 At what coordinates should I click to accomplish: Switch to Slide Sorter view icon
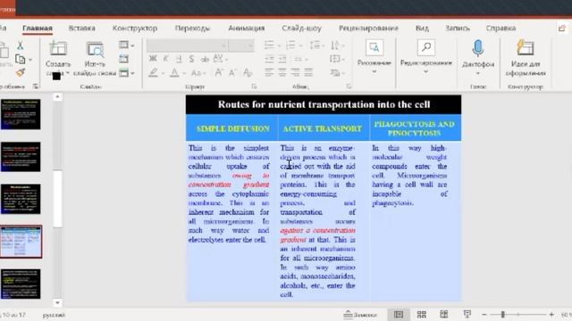click(421, 315)
